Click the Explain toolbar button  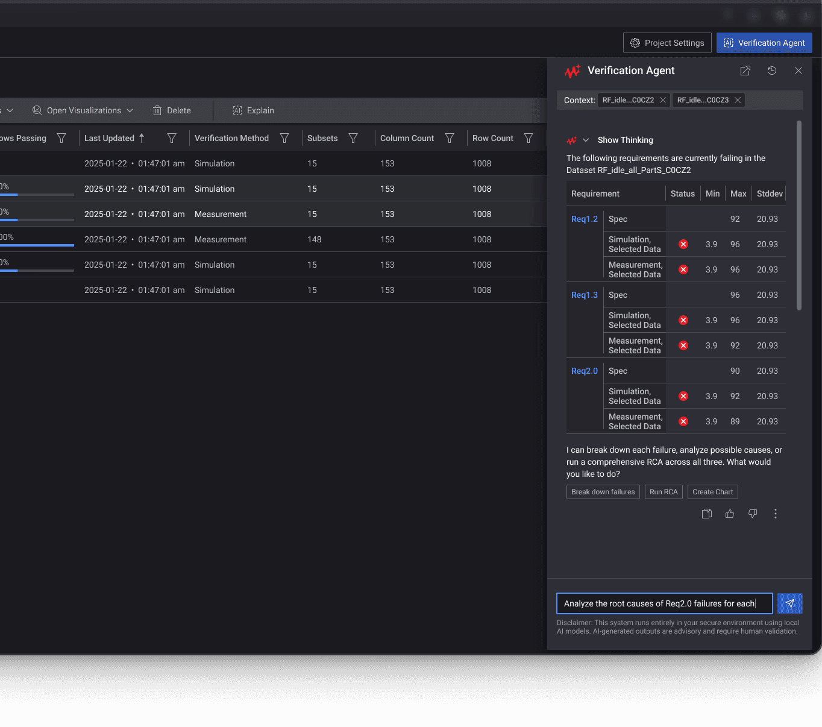click(x=253, y=110)
